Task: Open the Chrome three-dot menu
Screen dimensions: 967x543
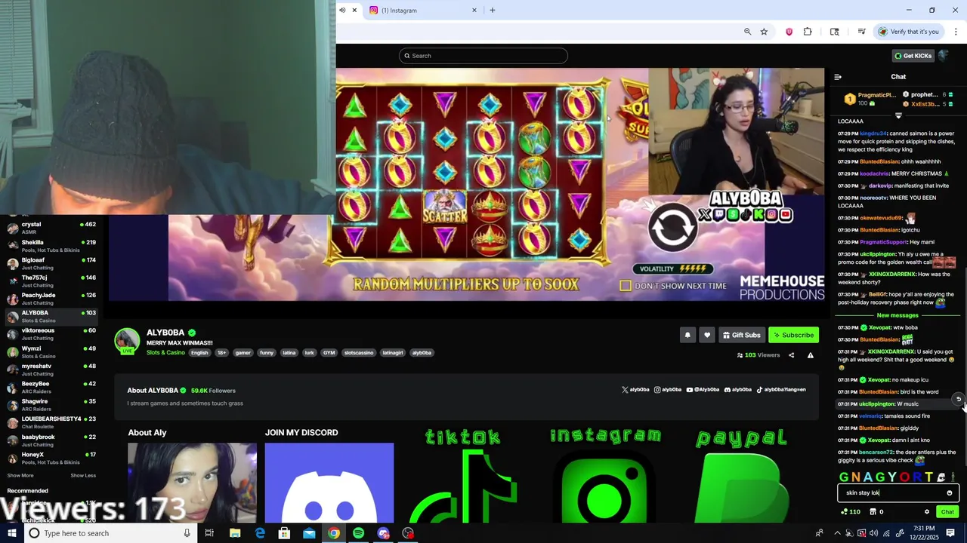Action: (956, 32)
